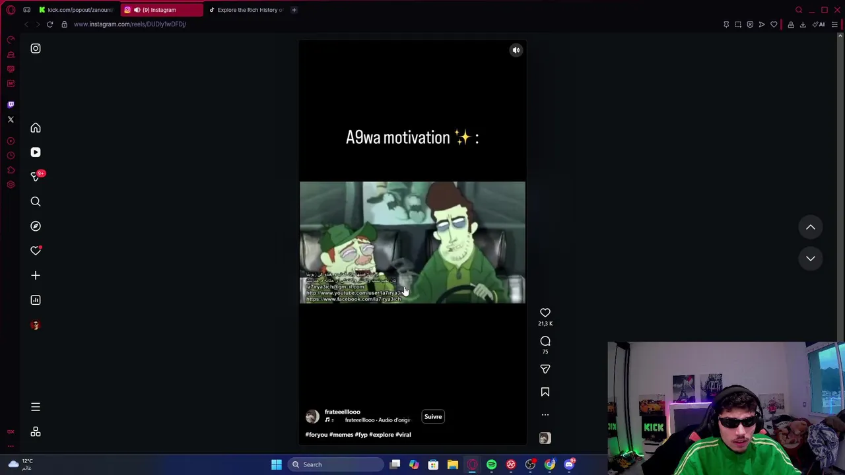Screen dimensions: 845x475
Task: Open Opera sidebar settings gear
Action: (11, 185)
